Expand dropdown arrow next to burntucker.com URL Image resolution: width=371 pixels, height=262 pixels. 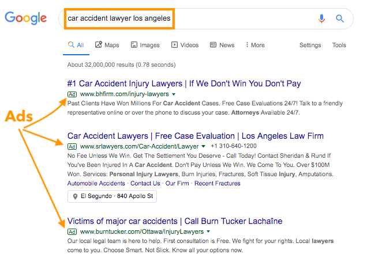pos(208,231)
